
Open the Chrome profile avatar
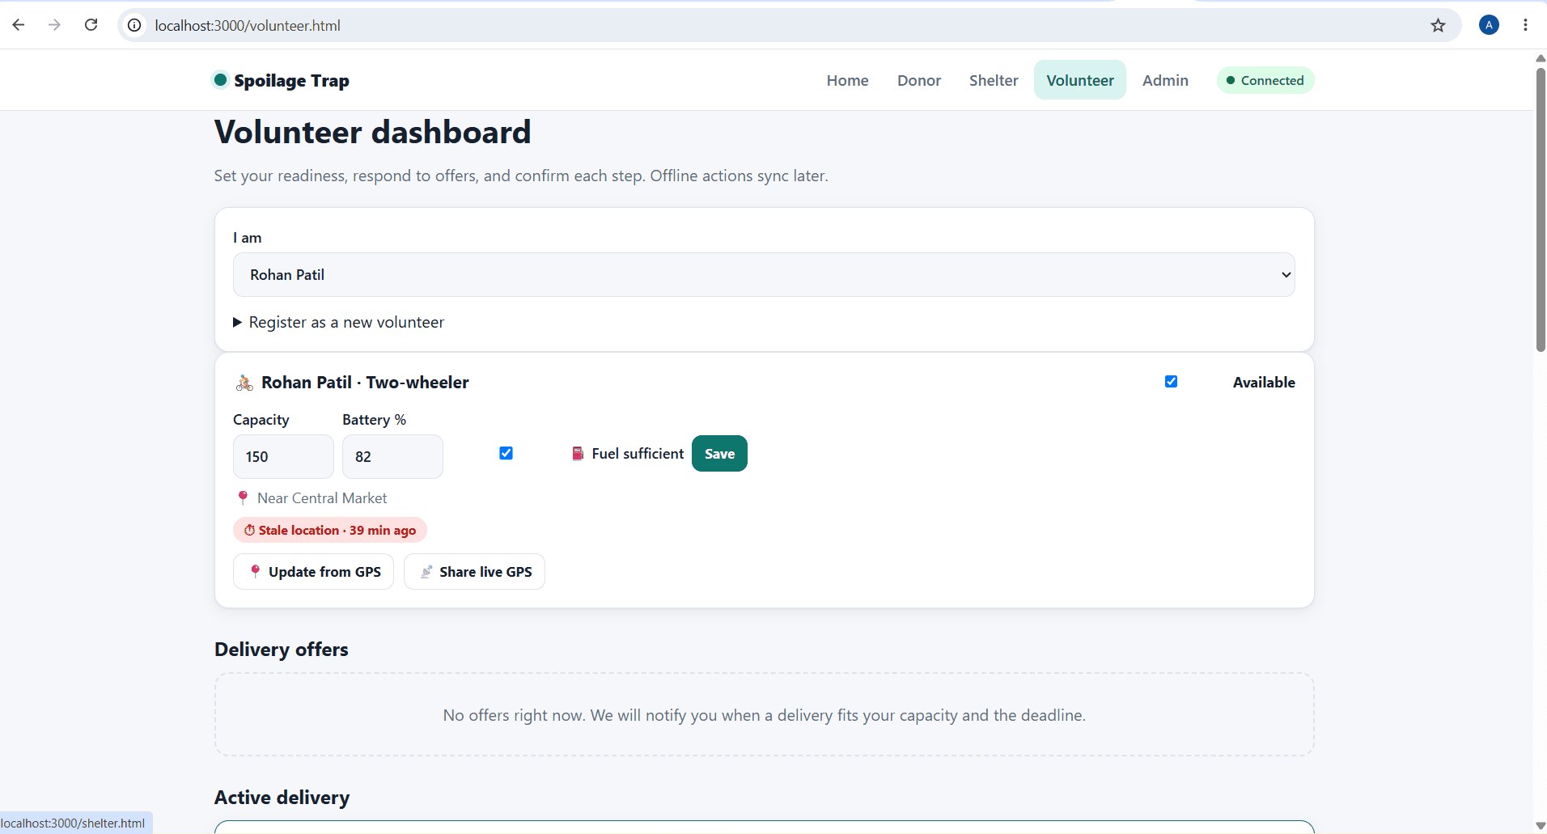click(x=1489, y=25)
